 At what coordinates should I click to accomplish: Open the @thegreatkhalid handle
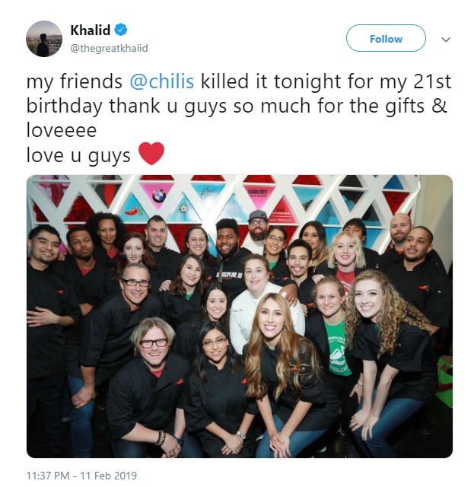(110, 49)
